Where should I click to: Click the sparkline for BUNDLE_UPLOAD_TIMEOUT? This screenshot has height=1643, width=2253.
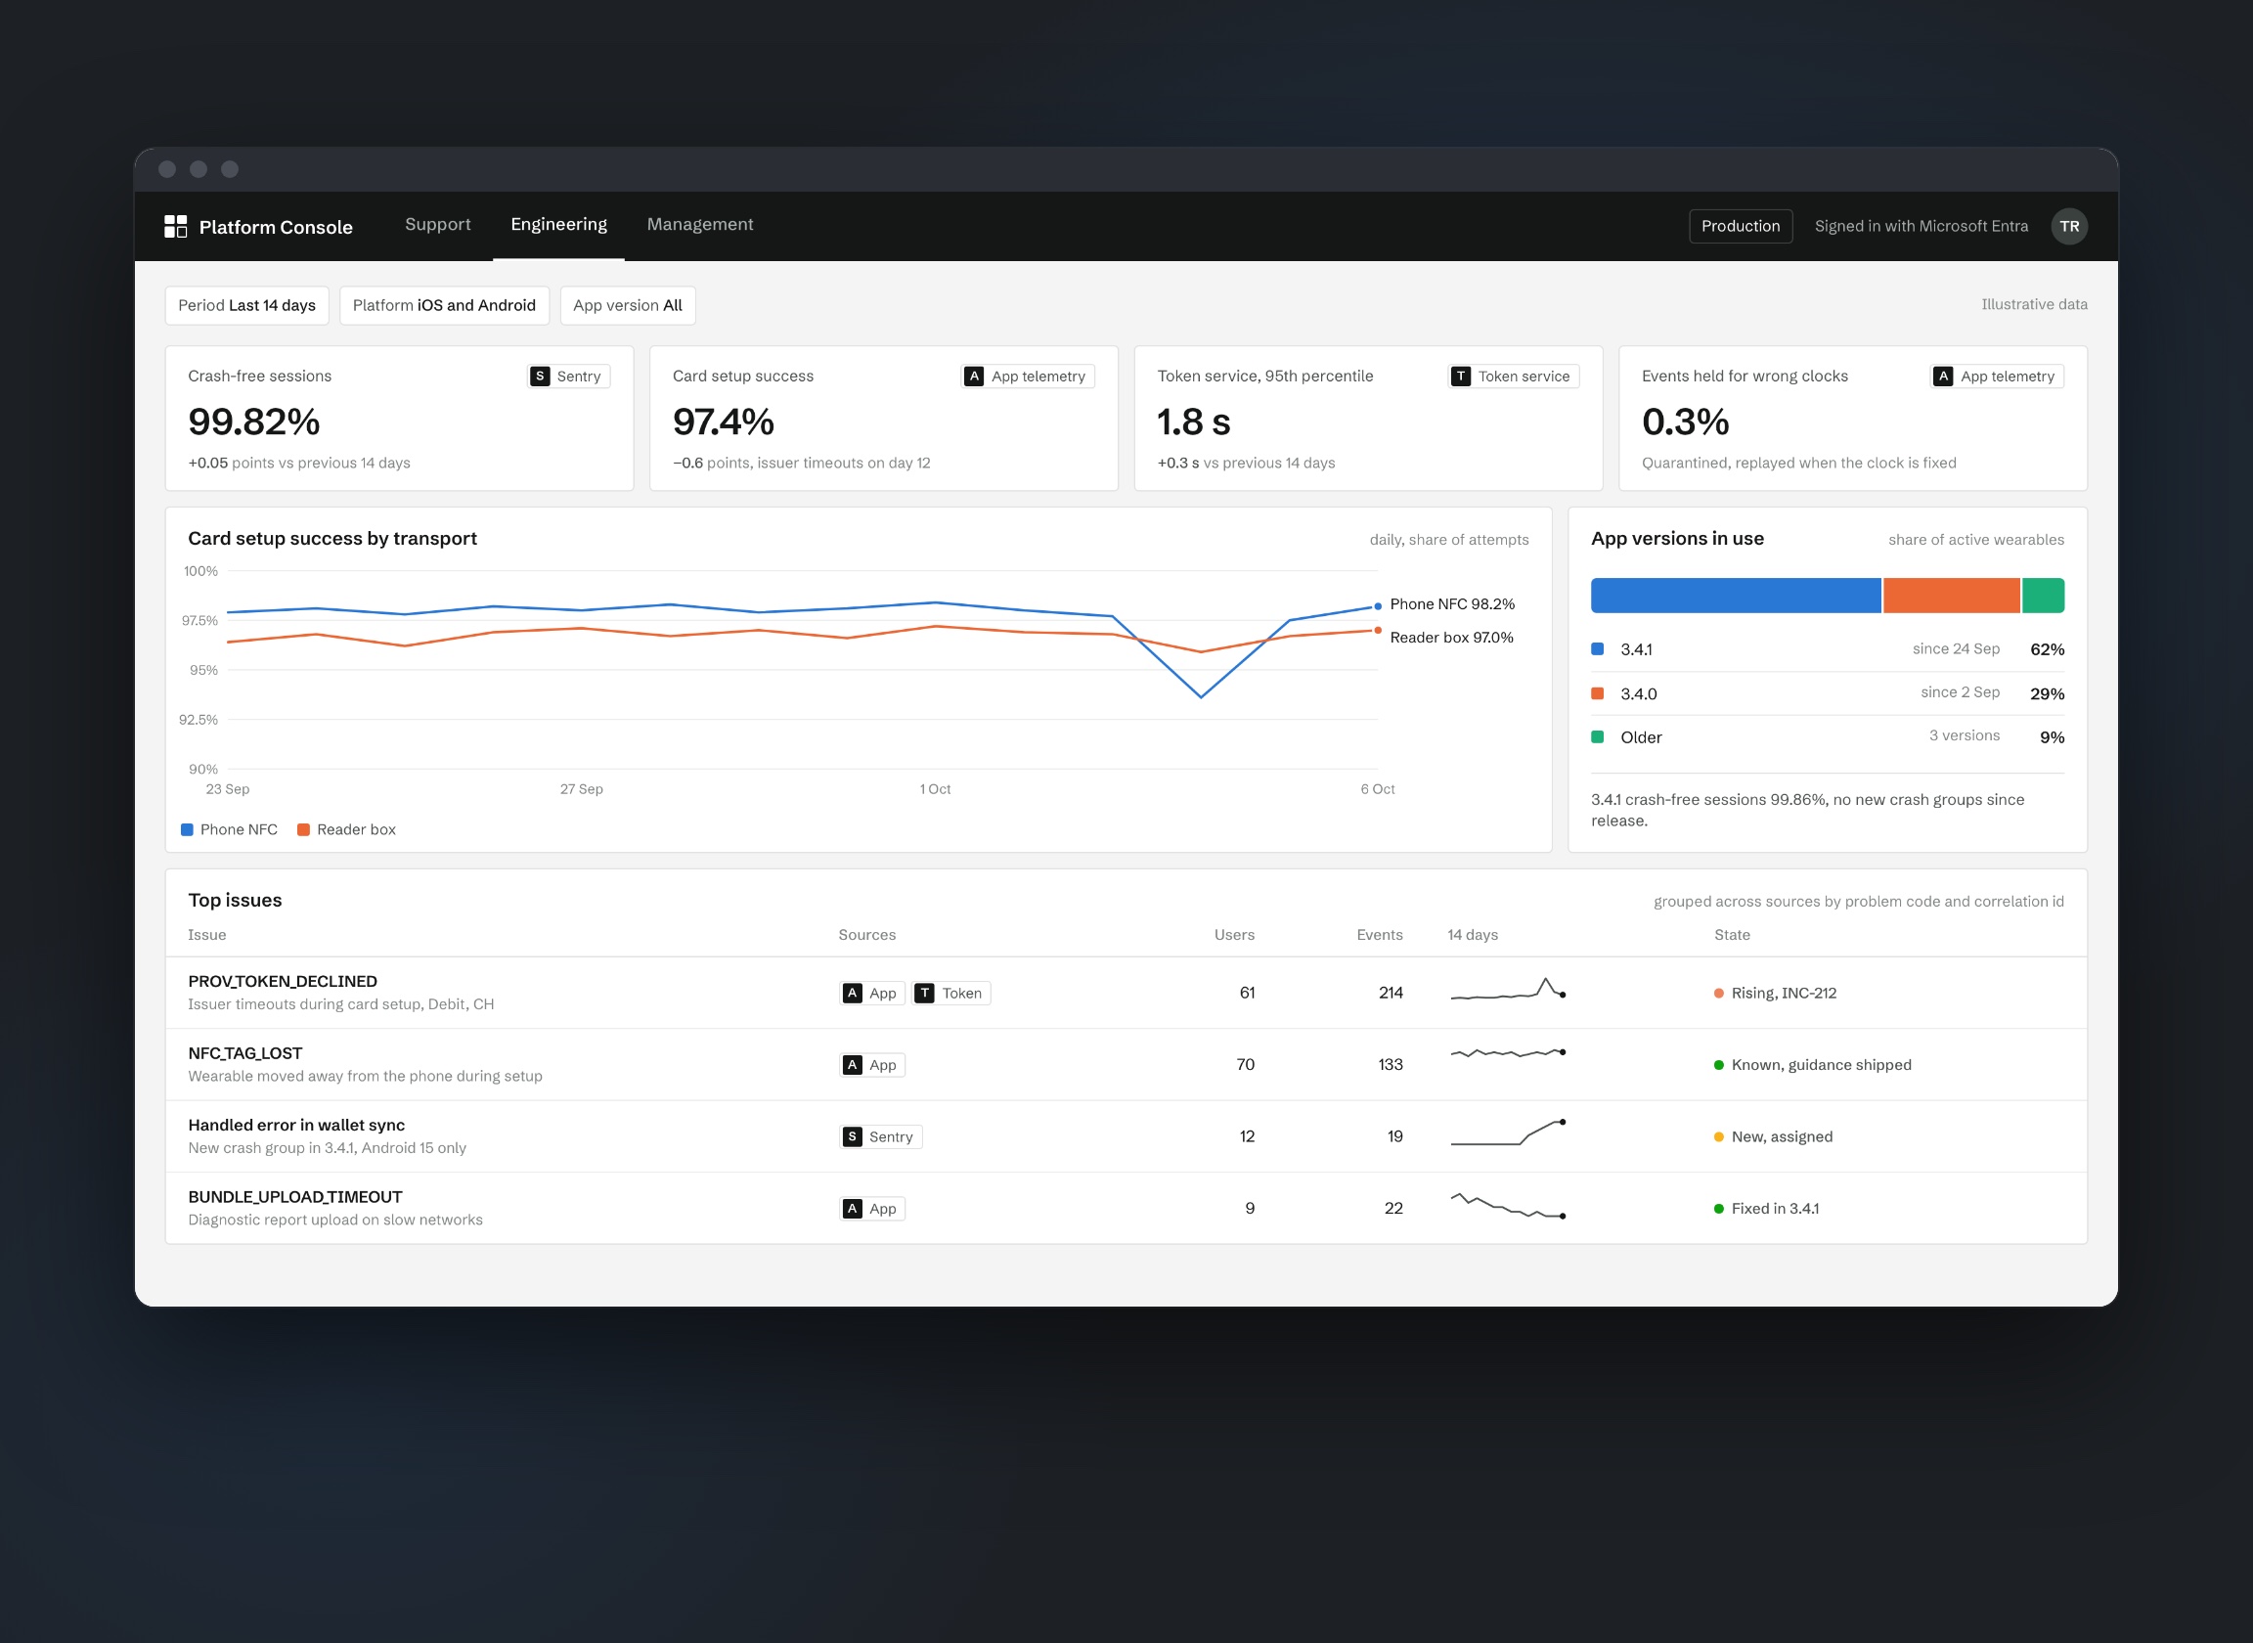pyautogui.click(x=1507, y=1206)
